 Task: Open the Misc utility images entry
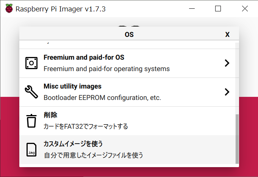point(127,92)
